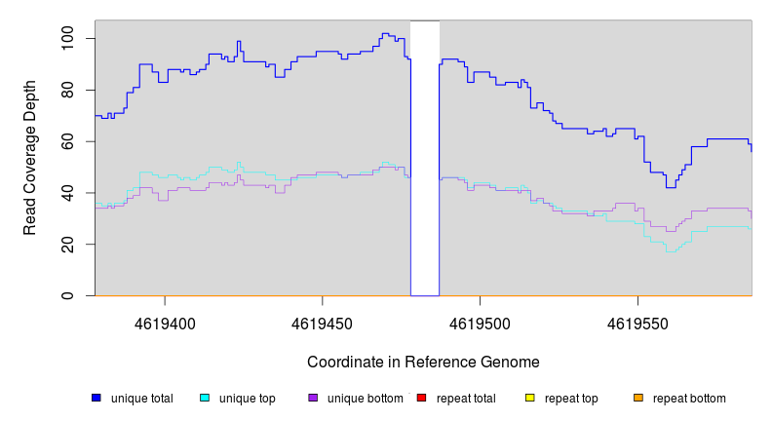Click the 'unique top' legend label
Image resolution: width=772 pixels, height=421 pixels.
[x=248, y=399]
